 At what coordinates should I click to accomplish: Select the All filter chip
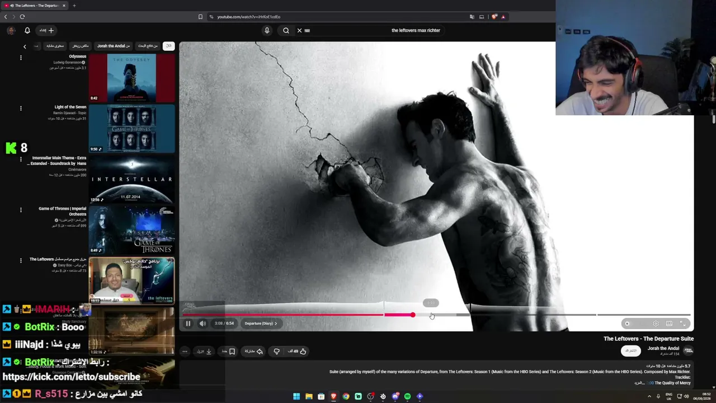click(x=168, y=46)
